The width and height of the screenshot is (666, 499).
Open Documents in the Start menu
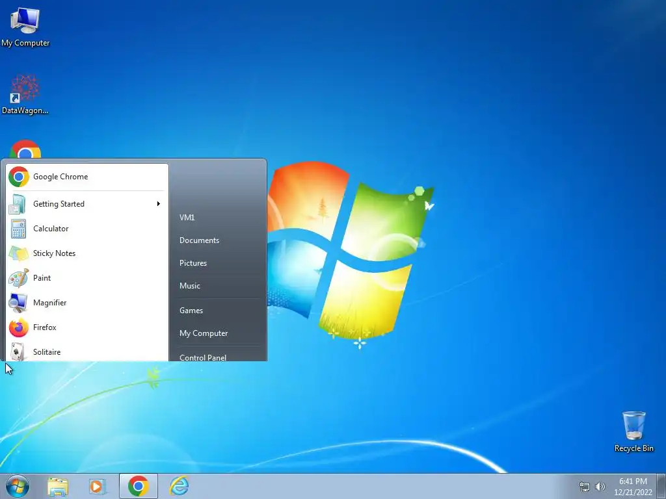tap(218, 240)
